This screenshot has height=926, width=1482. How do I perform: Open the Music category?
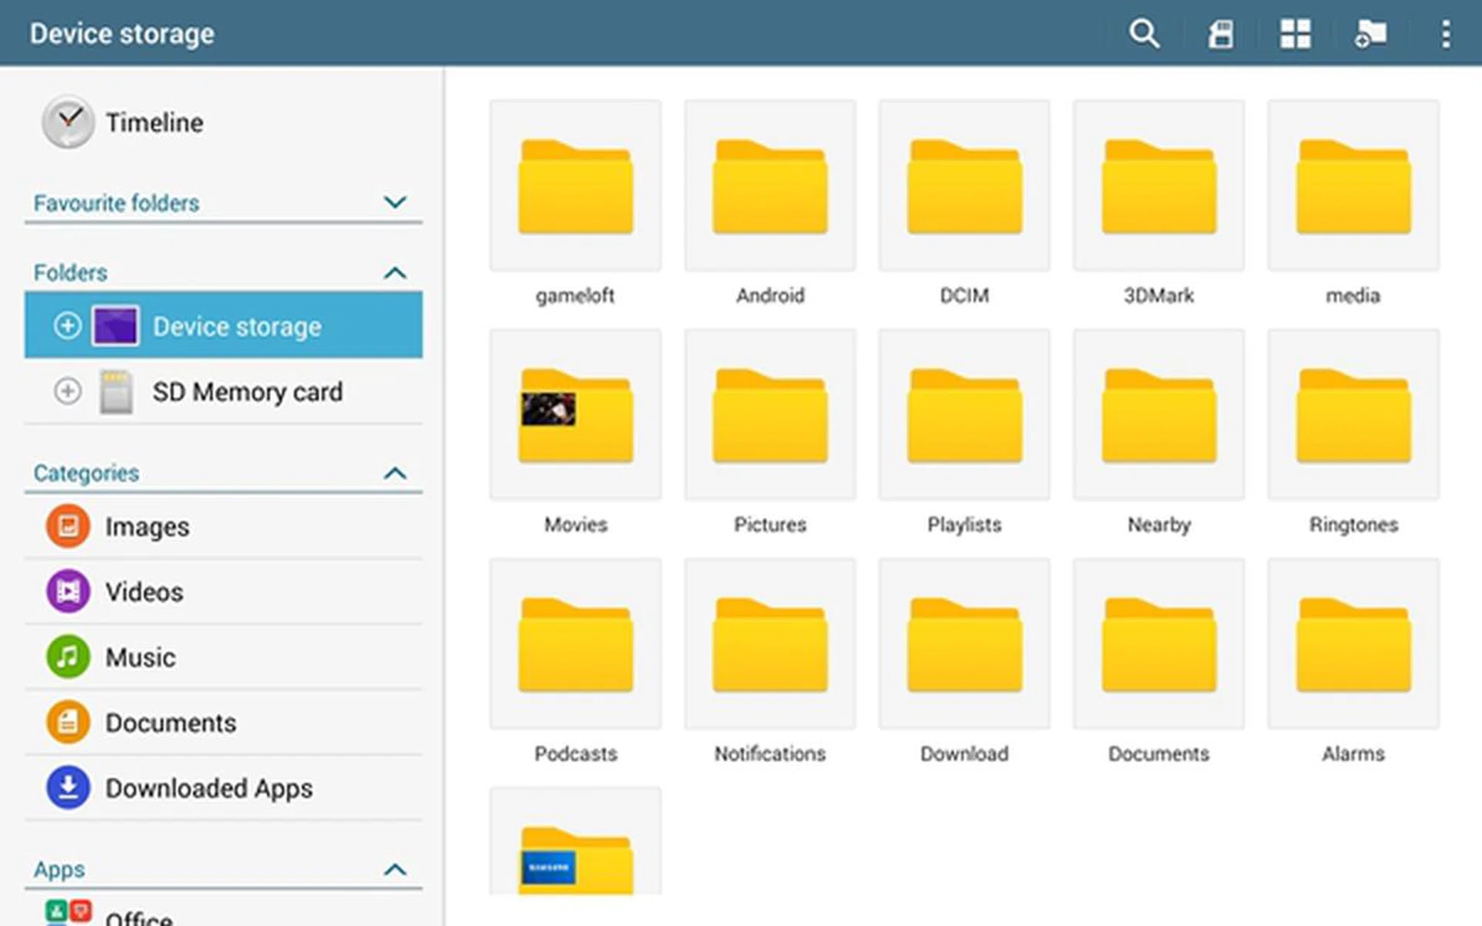(140, 657)
